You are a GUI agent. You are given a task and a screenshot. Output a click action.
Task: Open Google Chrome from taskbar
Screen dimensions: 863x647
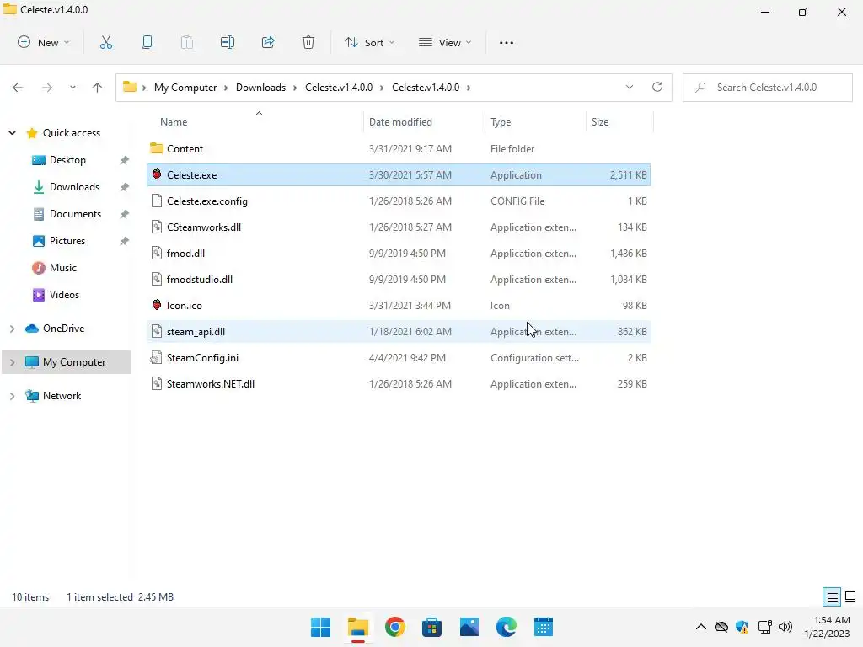click(394, 627)
